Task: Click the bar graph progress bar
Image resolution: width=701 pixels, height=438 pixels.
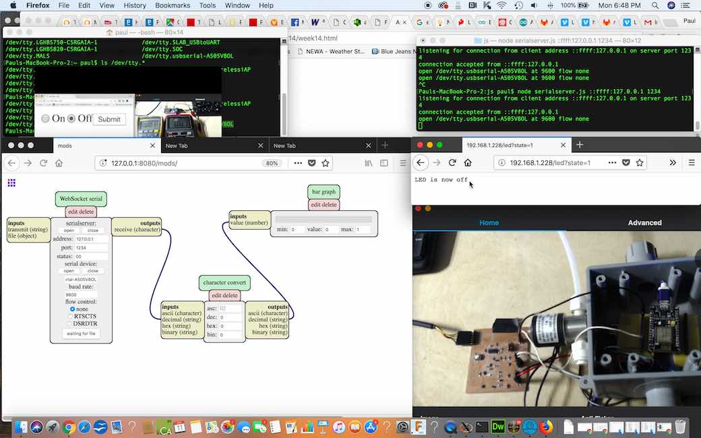Action: [x=324, y=220]
